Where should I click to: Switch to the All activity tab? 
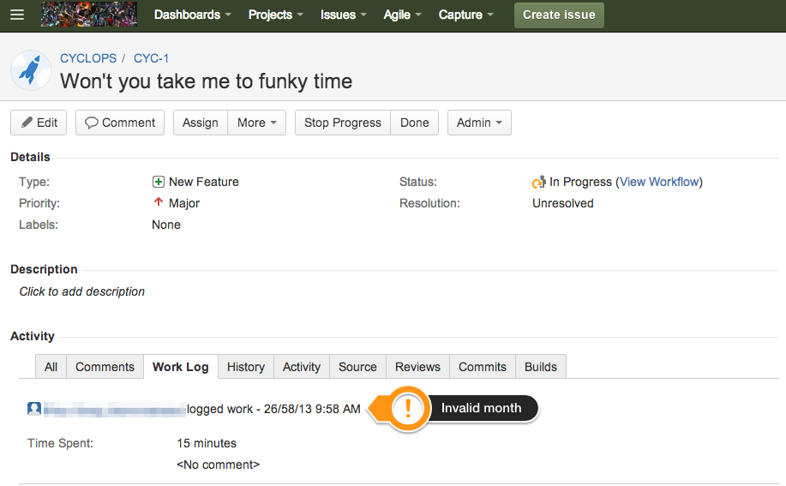tap(51, 367)
